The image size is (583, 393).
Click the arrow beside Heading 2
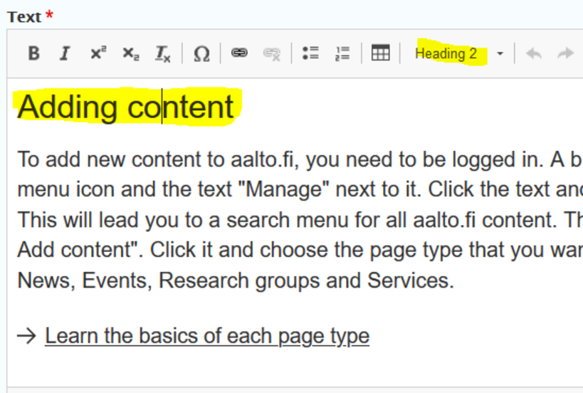(500, 54)
